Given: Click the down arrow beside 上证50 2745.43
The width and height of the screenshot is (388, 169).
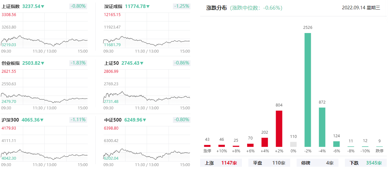Looking at the screenshot, I should click(142, 63).
